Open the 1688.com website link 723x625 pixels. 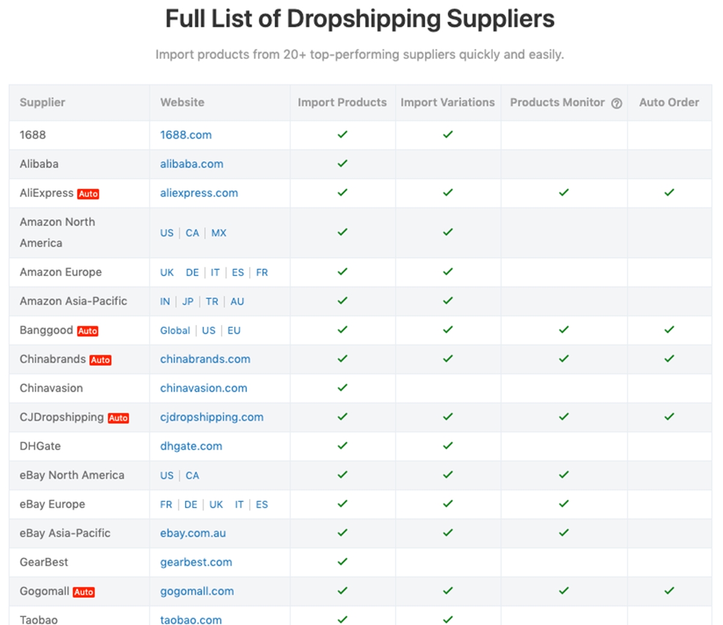[x=186, y=135]
